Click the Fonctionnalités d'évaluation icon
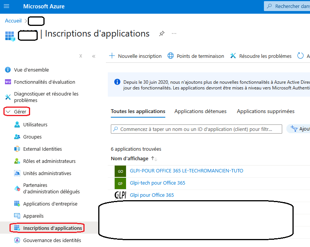The height and width of the screenshot is (247, 310). point(8,82)
